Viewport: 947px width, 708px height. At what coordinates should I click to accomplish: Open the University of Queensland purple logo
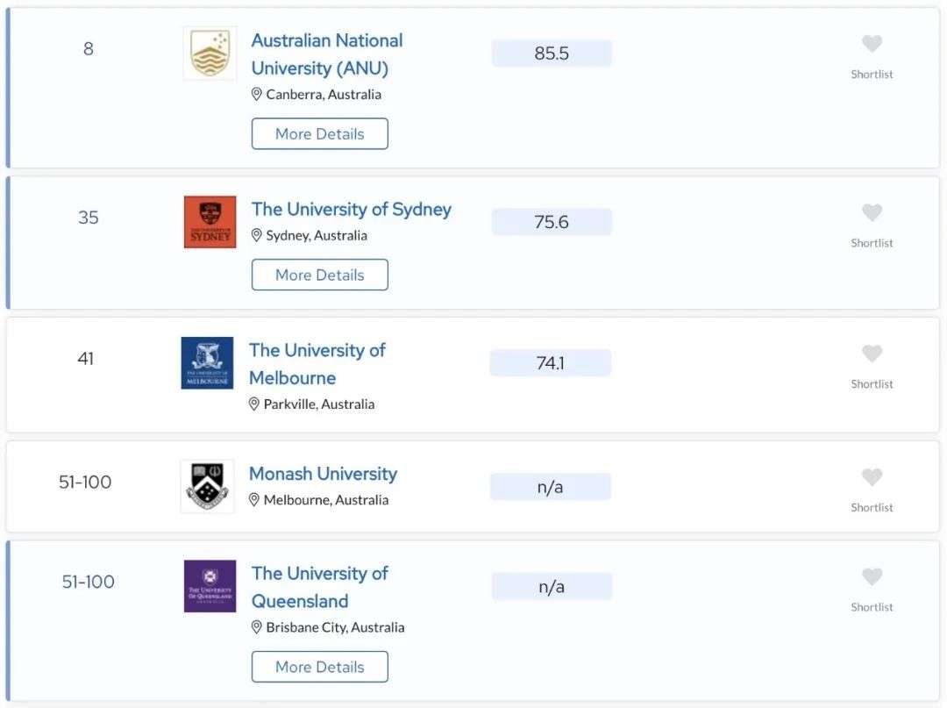[x=210, y=586]
